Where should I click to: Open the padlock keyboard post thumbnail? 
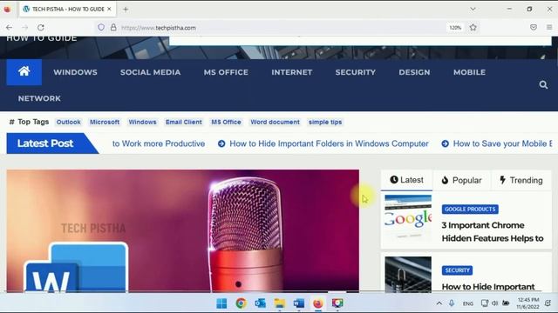(408, 275)
